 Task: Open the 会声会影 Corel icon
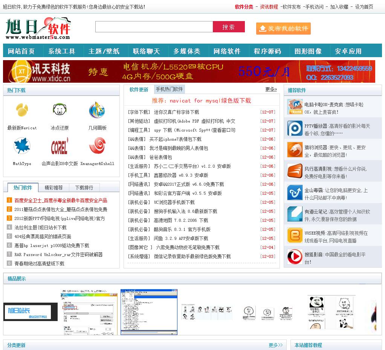tap(60, 146)
